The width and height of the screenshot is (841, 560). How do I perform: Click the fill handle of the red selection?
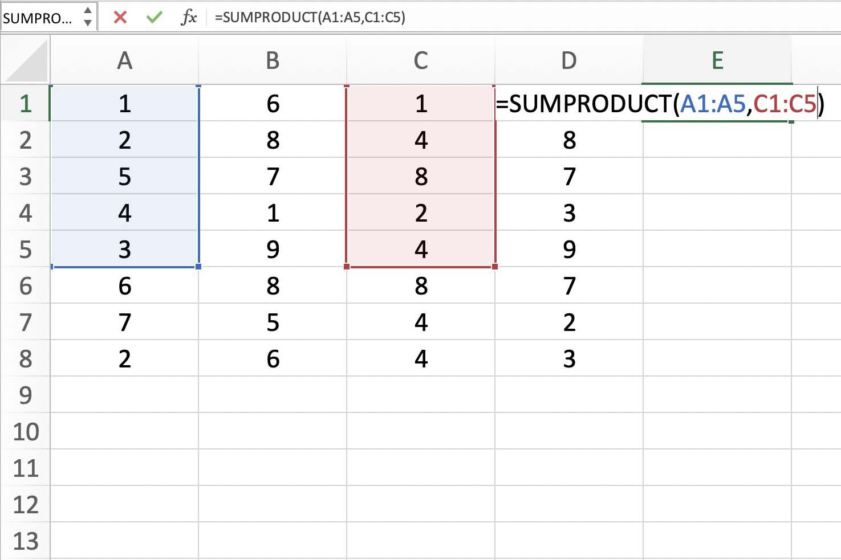[495, 267]
